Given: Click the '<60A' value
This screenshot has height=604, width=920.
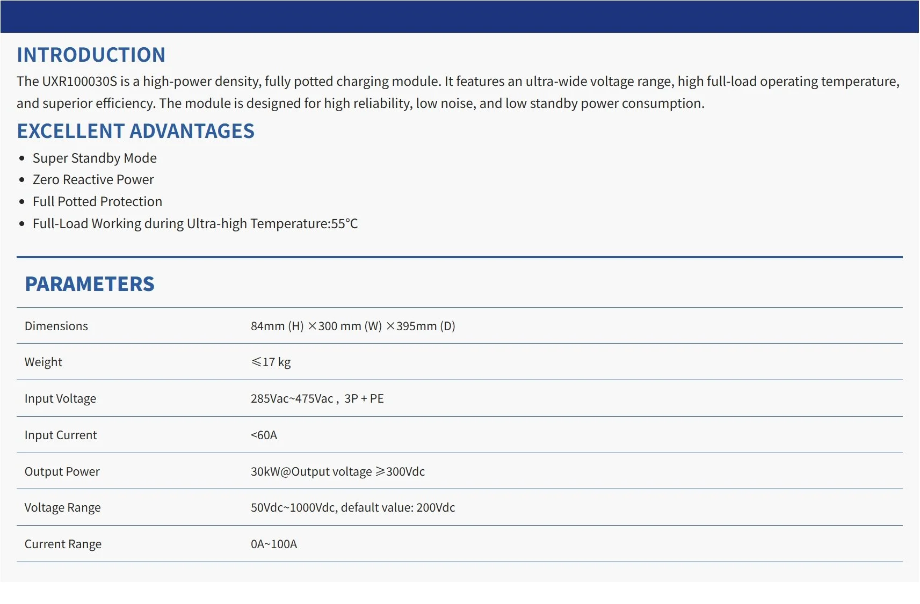Looking at the screenshot, I should (264, 435).
